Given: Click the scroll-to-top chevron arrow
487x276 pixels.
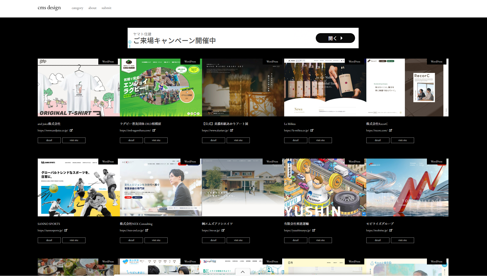Looking at the screenshot, I should click(243, 272).
